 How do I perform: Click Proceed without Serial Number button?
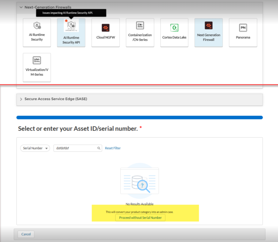tap(140, 218)
